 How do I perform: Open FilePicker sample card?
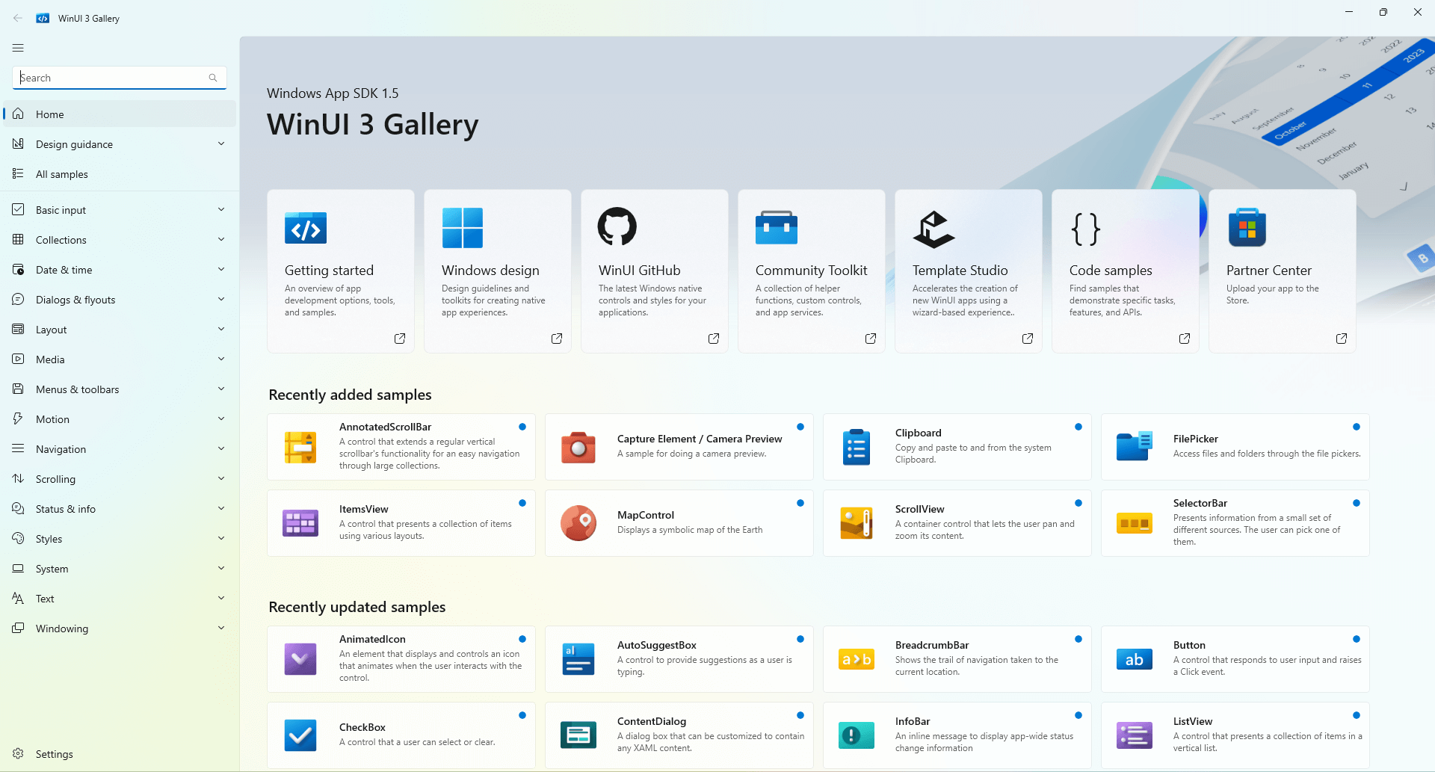(1235, 447)
